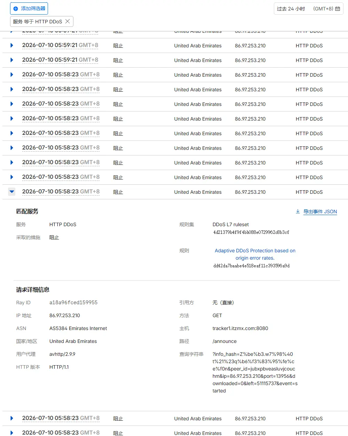348x436 pixels.
Task: Select the Ray ID value a18a96fced159955
Action: (x=73, y=303)
